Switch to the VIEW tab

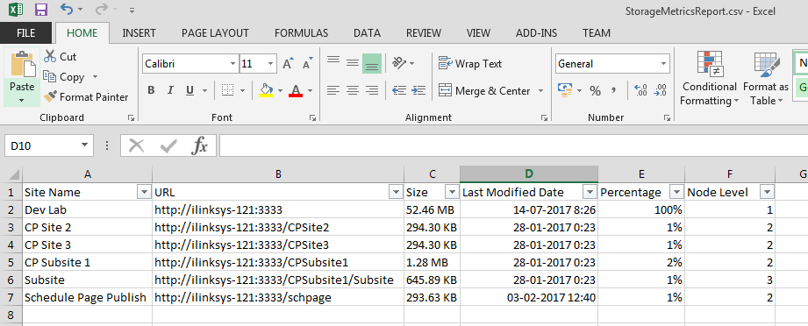tap(478, 33)
